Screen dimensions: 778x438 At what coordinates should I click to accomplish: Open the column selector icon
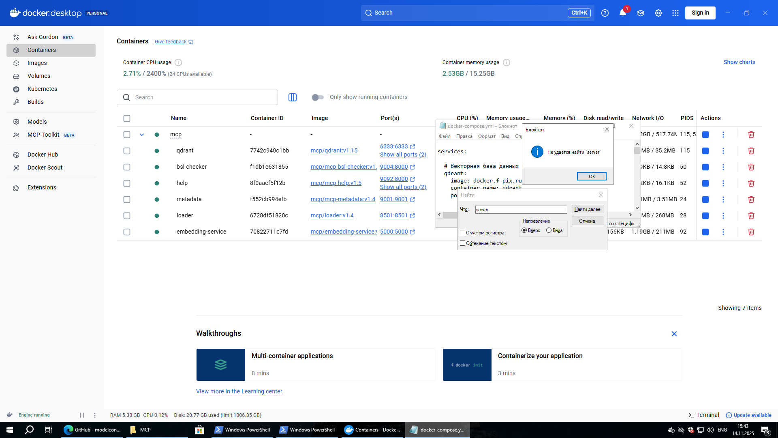click(292, 97)
